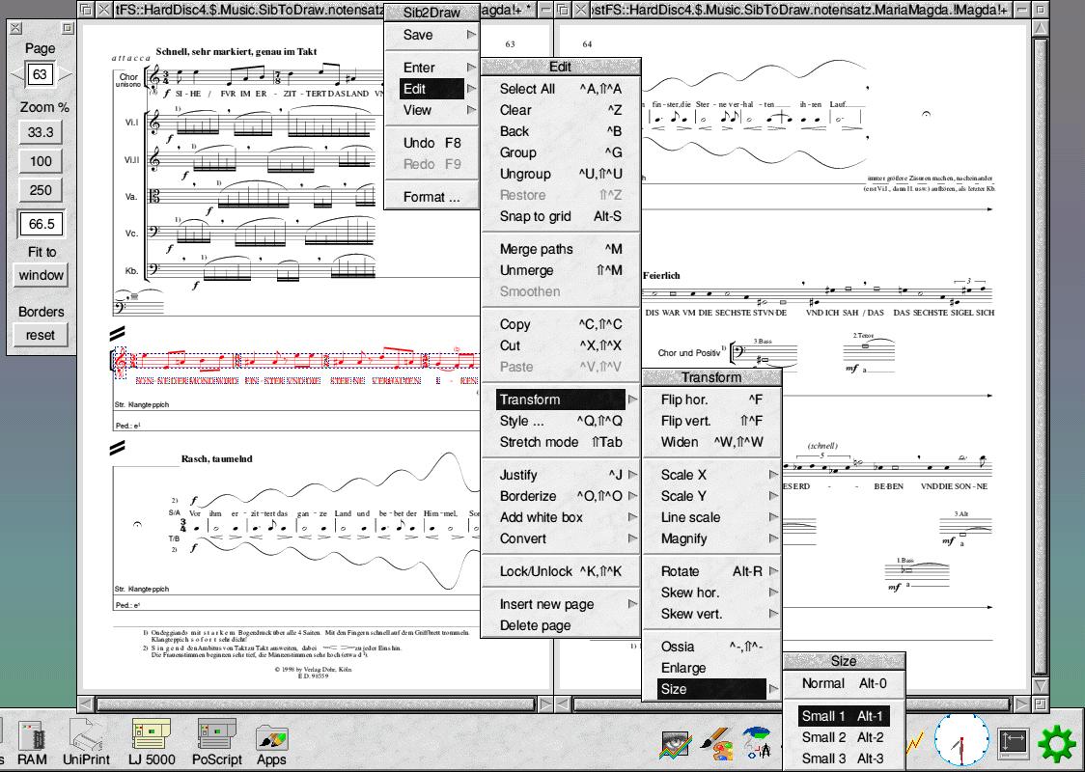Choose Enlarge in Transform menu
The width and height of the screenshot is (1085, 772).
pyautogui.click(x=712, y=668)
